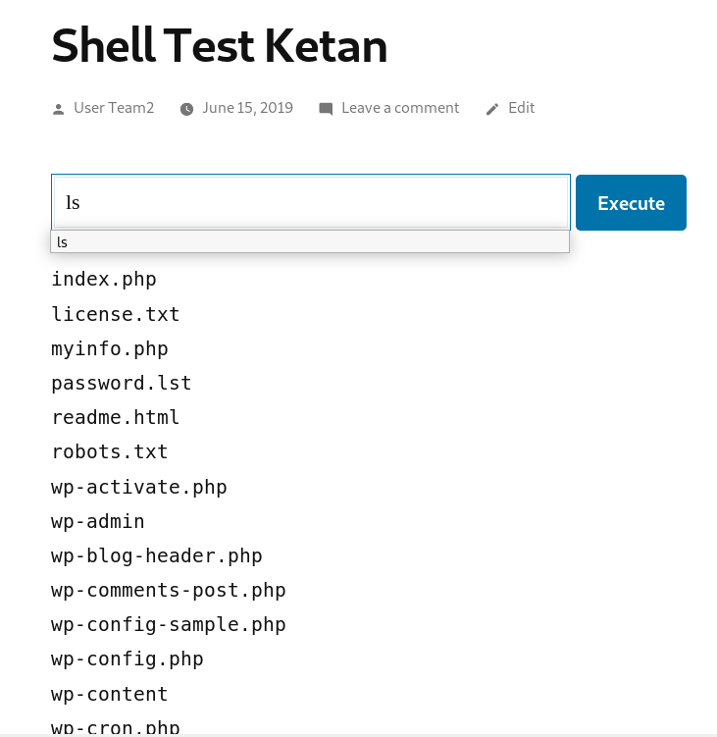Viewport: 717px width, 737px height.
Task: Click the Edit post link
Action: (x=521, y=108)
